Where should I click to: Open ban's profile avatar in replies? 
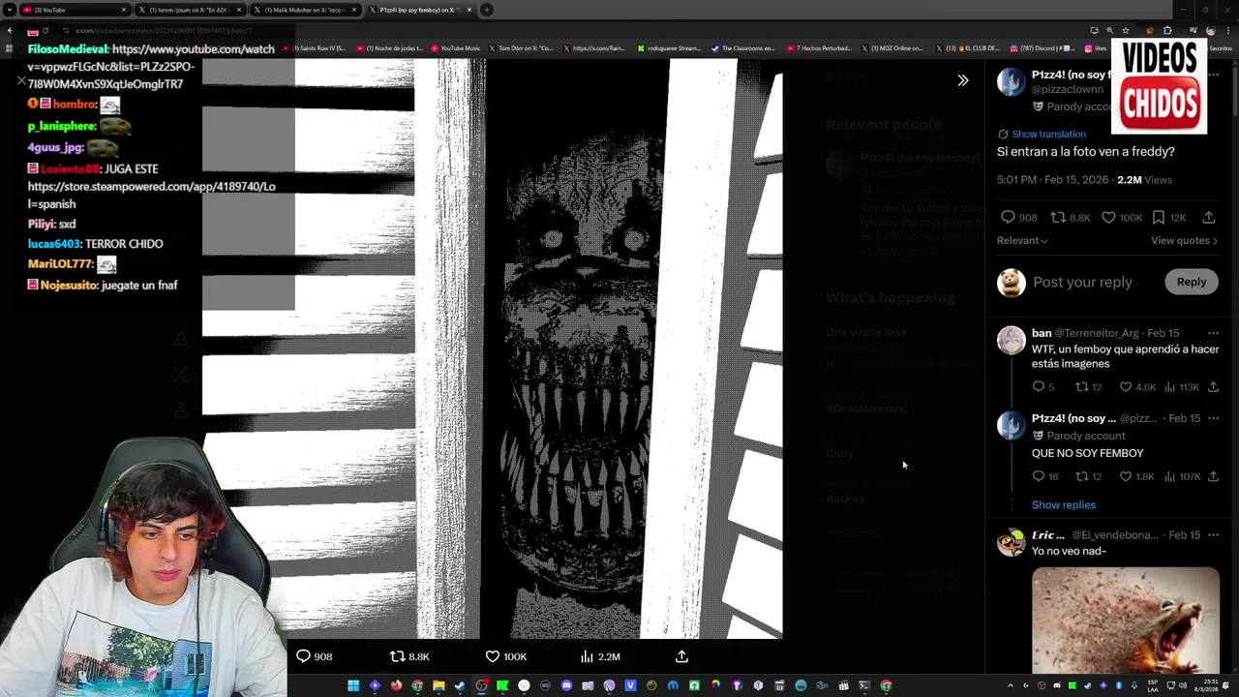pyautogui.click(x=1012, y=341)
